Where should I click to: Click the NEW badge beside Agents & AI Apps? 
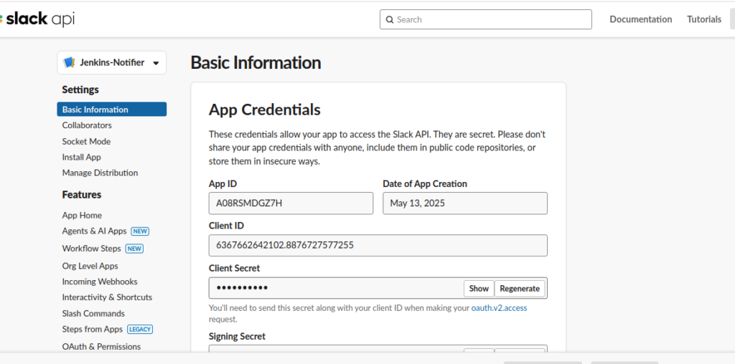140,231
